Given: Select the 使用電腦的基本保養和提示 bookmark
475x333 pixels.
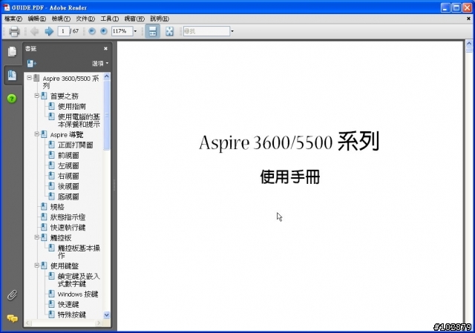Looking at the screenshot, I should 79,120.
